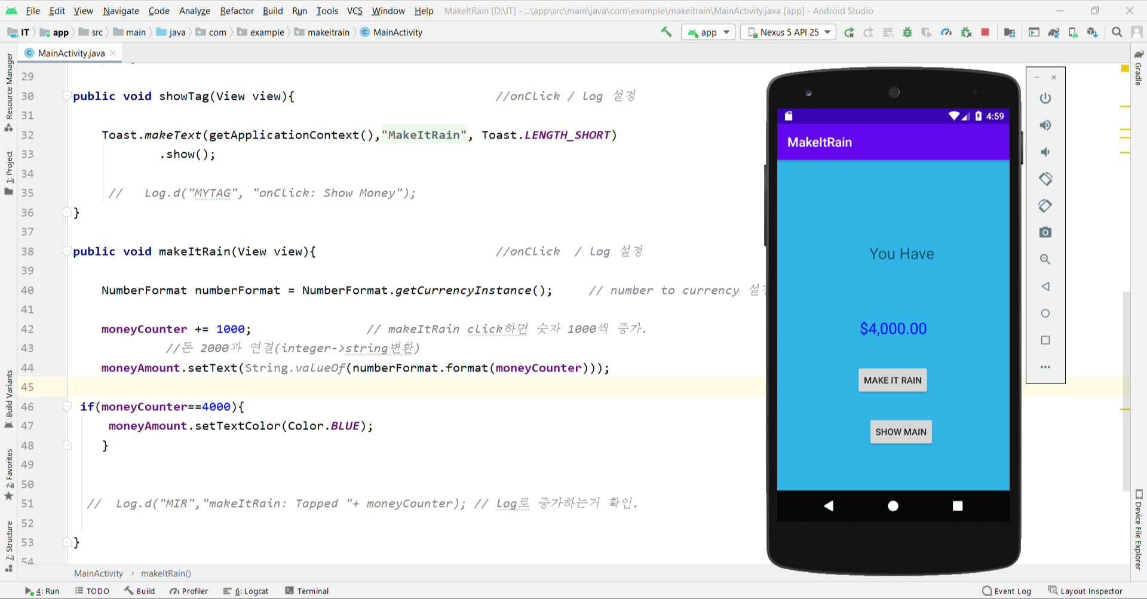Click the emulator volume down icon
This screenshot has height=599, width=1147.
1045,152
